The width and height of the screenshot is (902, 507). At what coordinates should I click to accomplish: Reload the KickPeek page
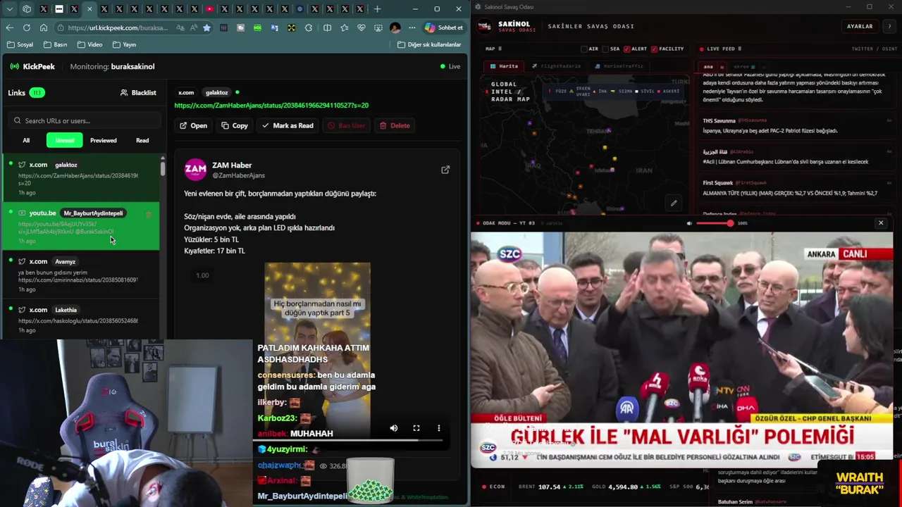tap(27, 27)
